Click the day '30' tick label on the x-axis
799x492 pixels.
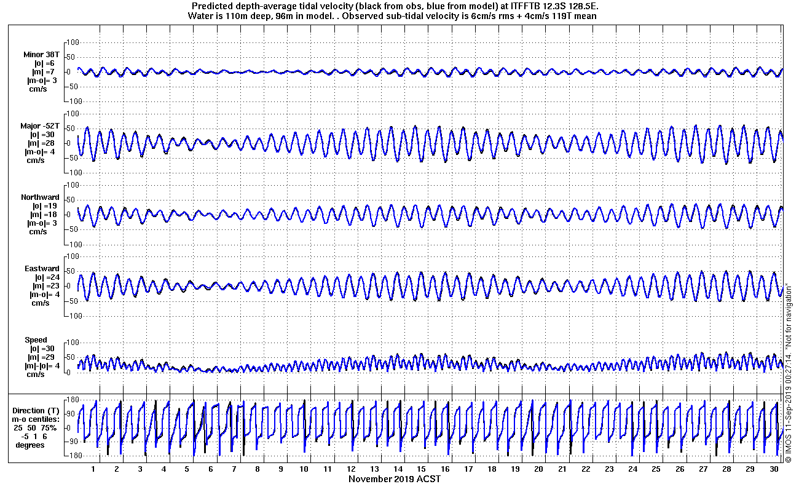click(x=773, y=469)
